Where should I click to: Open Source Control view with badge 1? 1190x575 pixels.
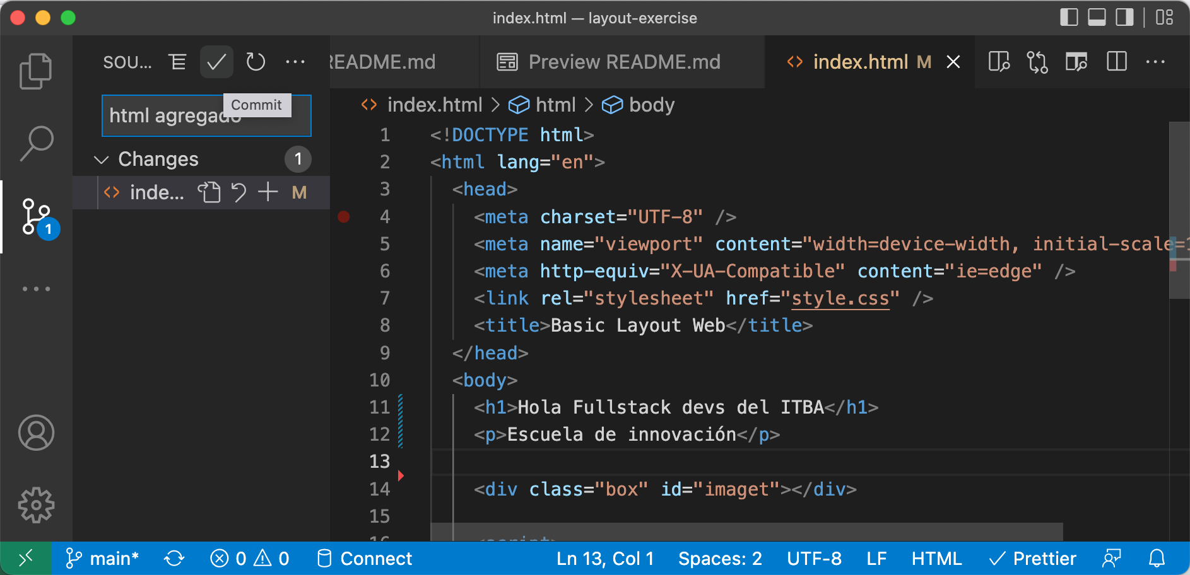pyautogui.click(x=37, y=217)
